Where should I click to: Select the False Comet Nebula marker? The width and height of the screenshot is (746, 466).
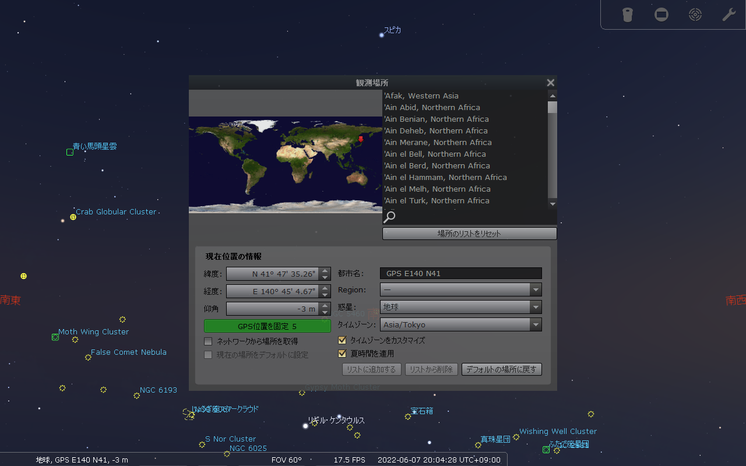pyautogui.click(x=88, y=358)
